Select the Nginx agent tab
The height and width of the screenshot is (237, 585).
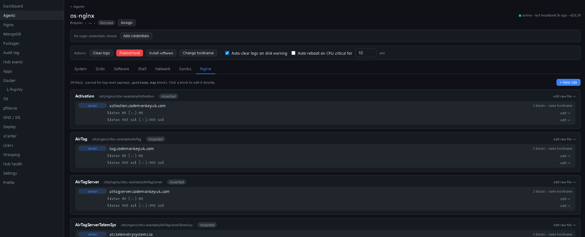point(206,69)
